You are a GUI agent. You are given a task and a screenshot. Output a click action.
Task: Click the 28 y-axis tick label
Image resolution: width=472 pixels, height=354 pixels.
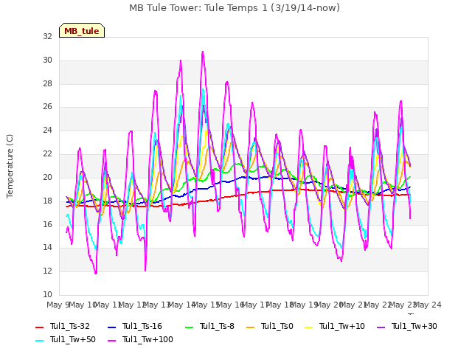(47, 83)
